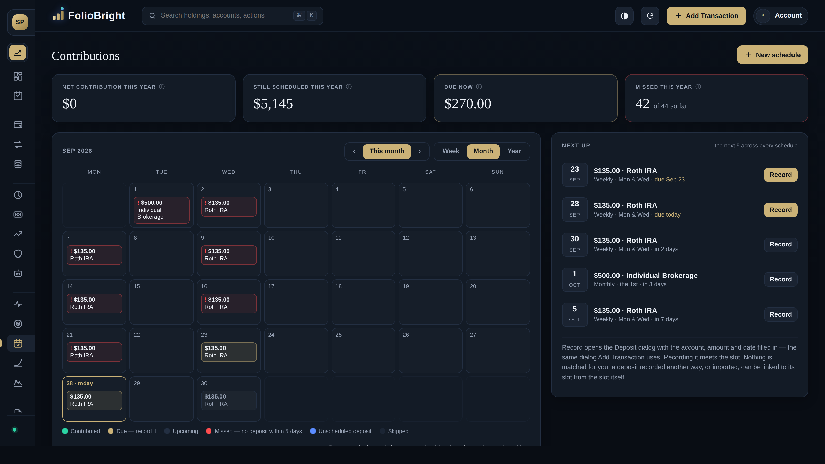This screenshot has width=825, height=464.
Task: Open the trending-up arrow icon in sidebar
Action: click(18, 234)
